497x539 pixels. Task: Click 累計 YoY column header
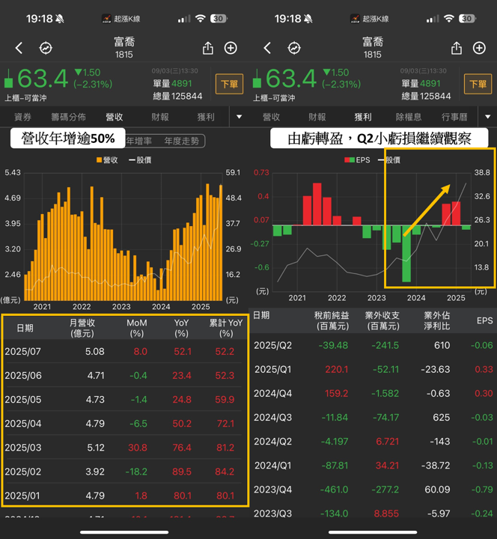coord(226,328)
